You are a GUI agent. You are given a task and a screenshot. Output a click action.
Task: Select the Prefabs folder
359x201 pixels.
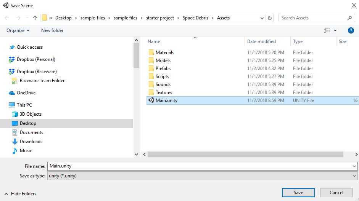click(x=163, y=68)
